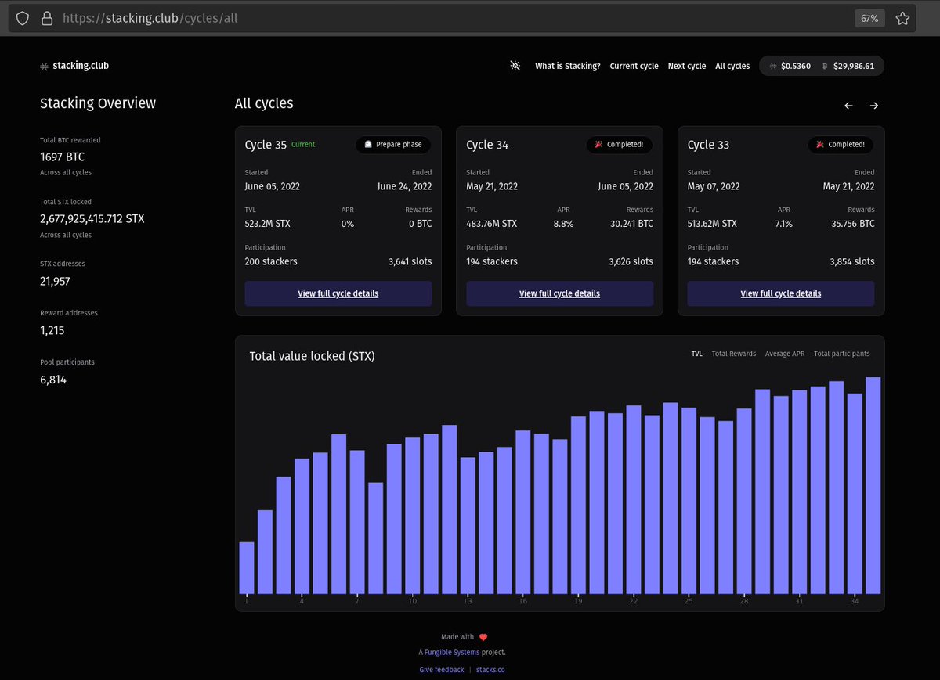
Task: Click the padlock site security icon
Action: [x=47, y=17]
